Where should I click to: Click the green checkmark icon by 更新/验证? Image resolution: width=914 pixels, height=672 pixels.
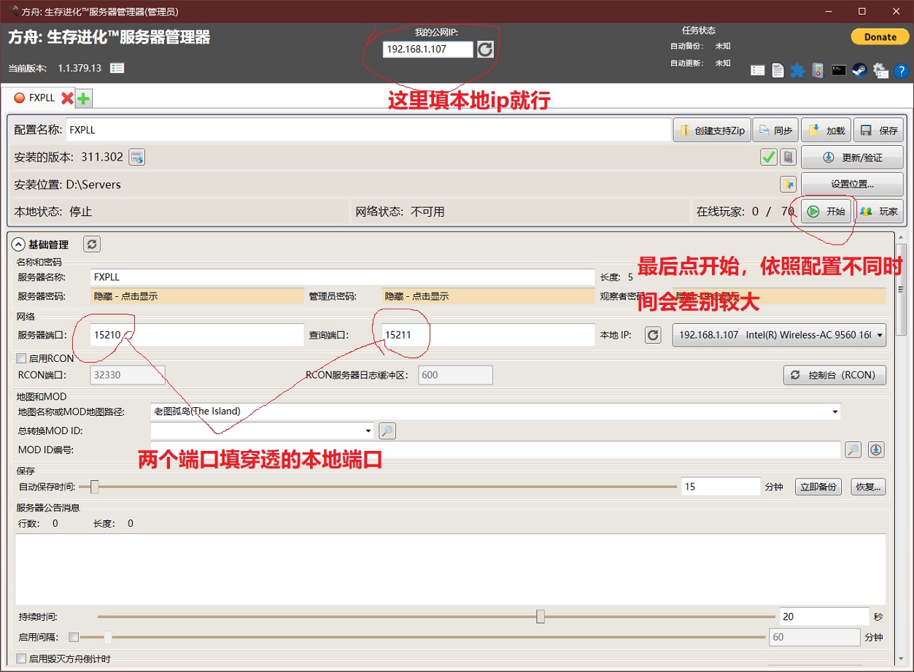point(768,157)
